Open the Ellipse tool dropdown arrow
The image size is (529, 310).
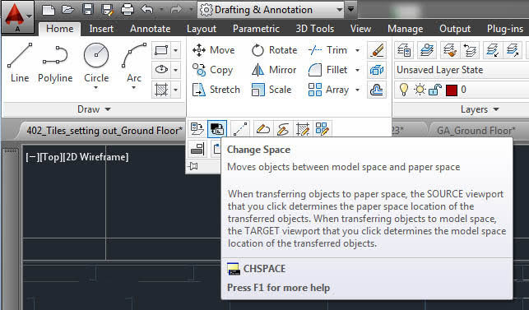tap(175, 70)
